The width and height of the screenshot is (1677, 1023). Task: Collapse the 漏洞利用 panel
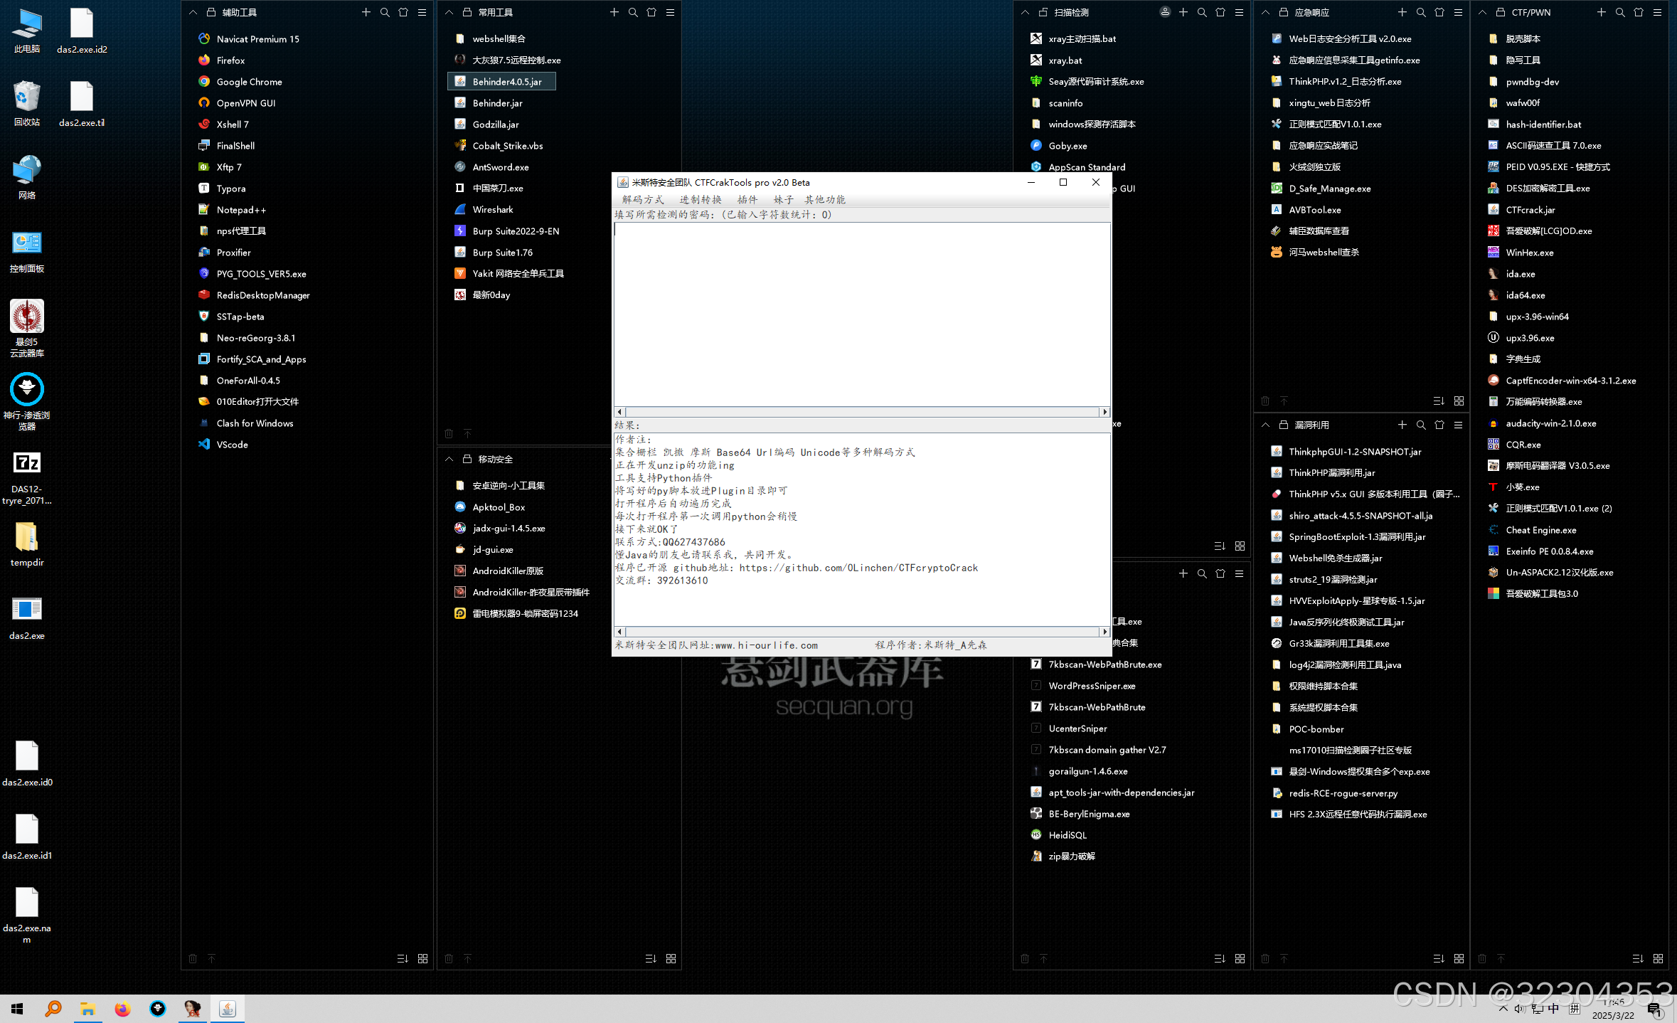1266,425
